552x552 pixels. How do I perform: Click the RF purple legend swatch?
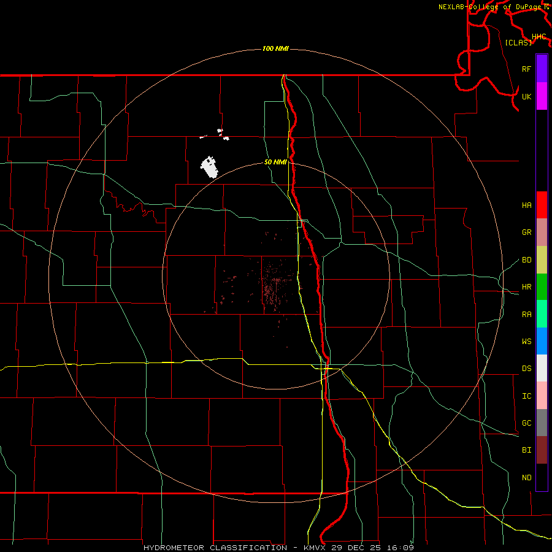(542, 69)
